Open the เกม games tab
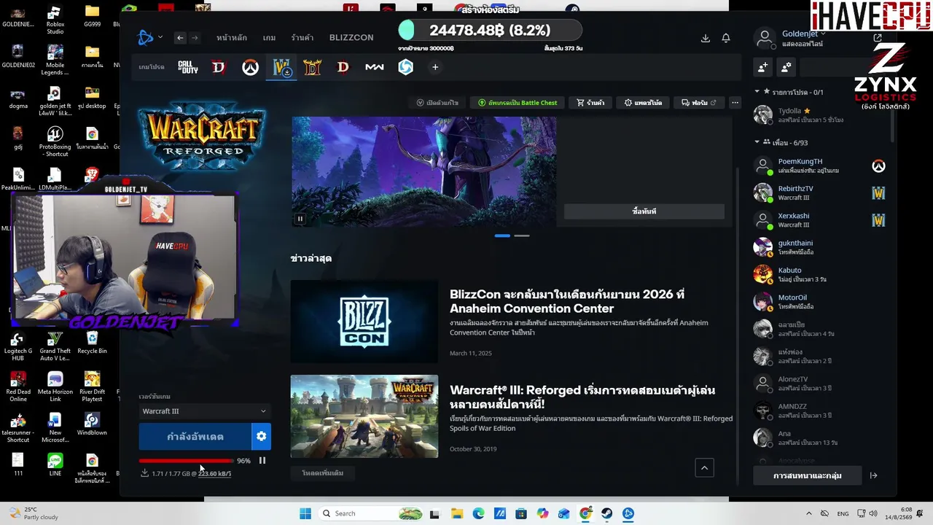This screenshot has height=525, width=933. (x=269, y=38)
